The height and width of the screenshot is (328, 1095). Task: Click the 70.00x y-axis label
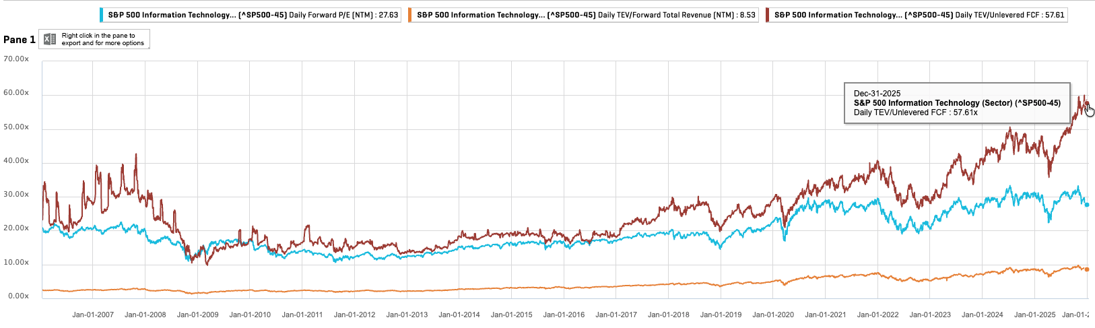16,59
